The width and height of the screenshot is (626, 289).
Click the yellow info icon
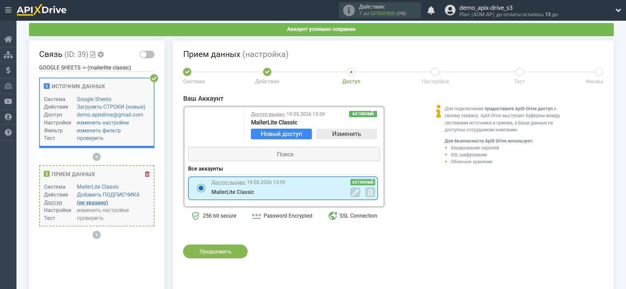coord(438,111)
